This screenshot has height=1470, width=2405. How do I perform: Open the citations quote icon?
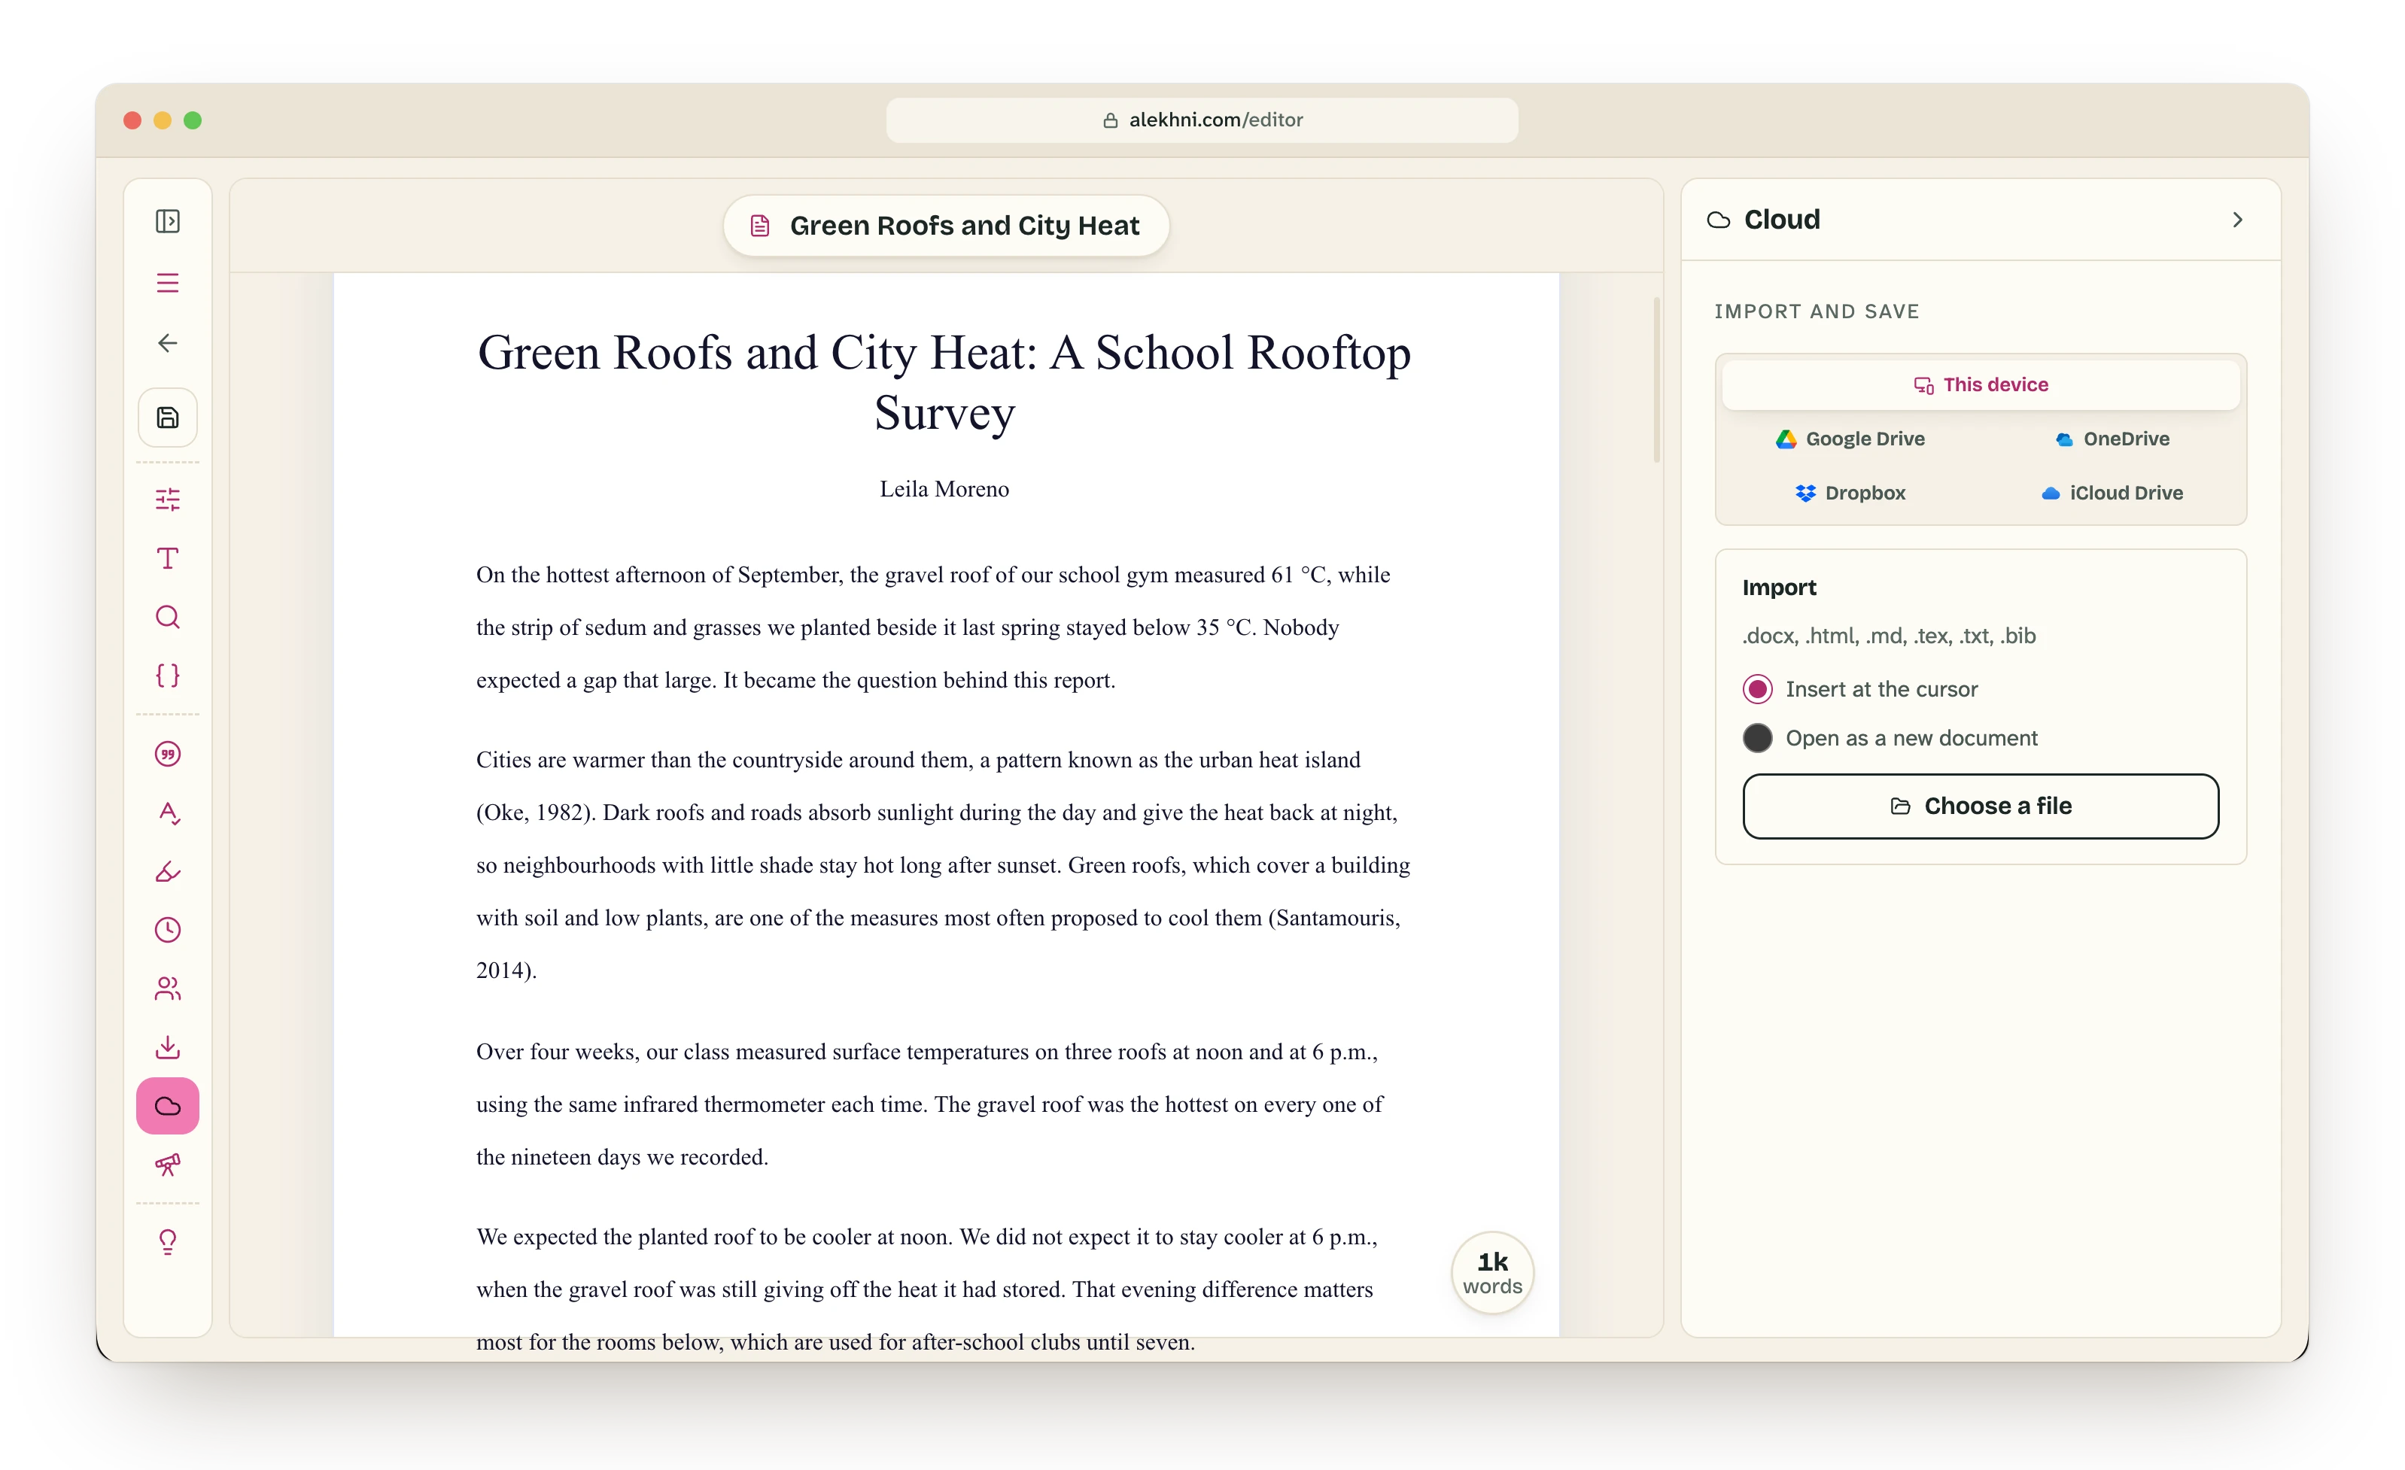pos(168,754)
